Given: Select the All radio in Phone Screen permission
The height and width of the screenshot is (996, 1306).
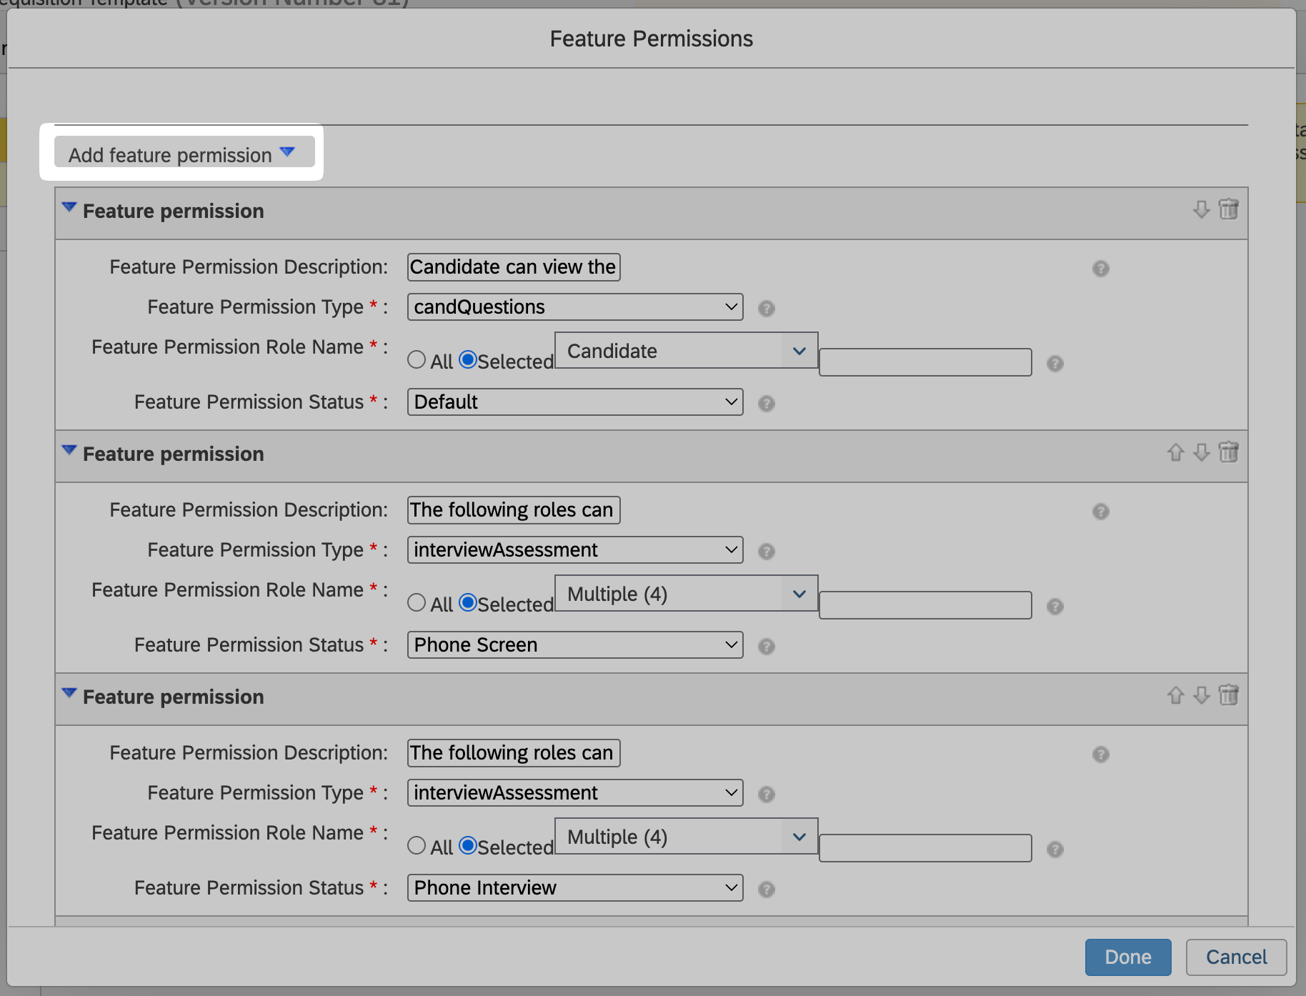Looking at the screenshot, I should point(417,602).
